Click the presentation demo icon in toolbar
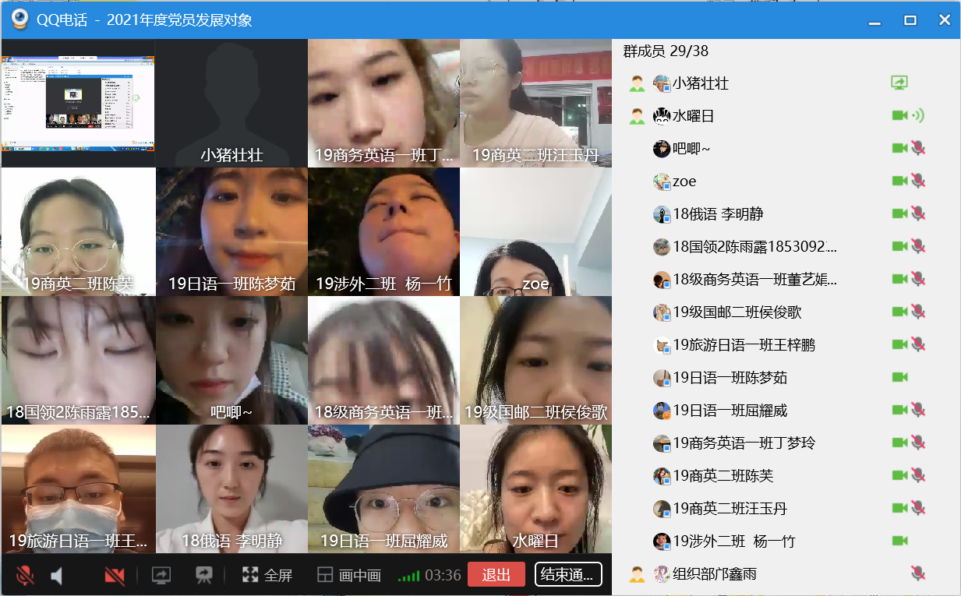The image size is (961, 596). [204, 576]
